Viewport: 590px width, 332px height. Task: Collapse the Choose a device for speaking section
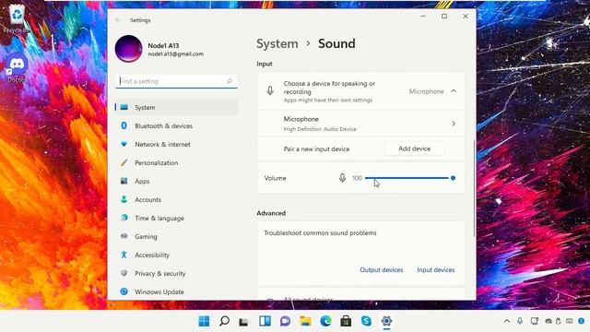tap(454, 91)
